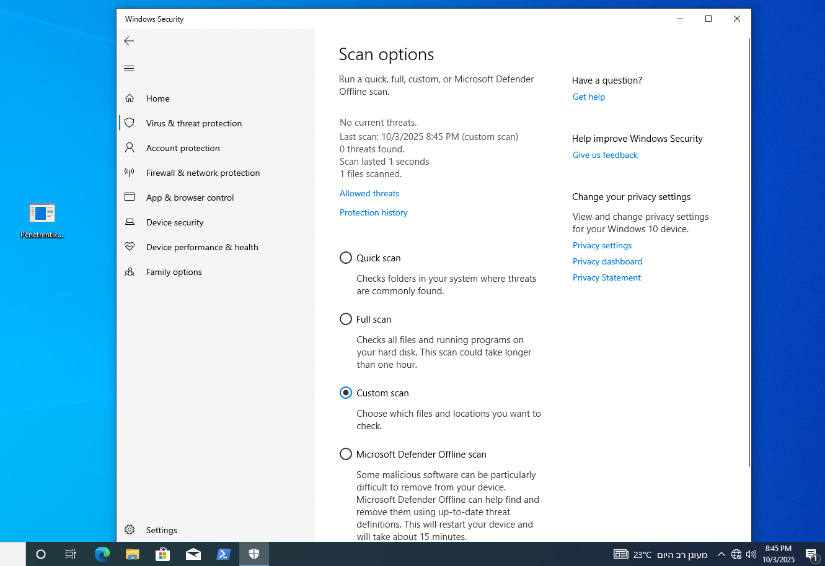
Task: Collapse the navigation sidebar
Action: (129, 68)
